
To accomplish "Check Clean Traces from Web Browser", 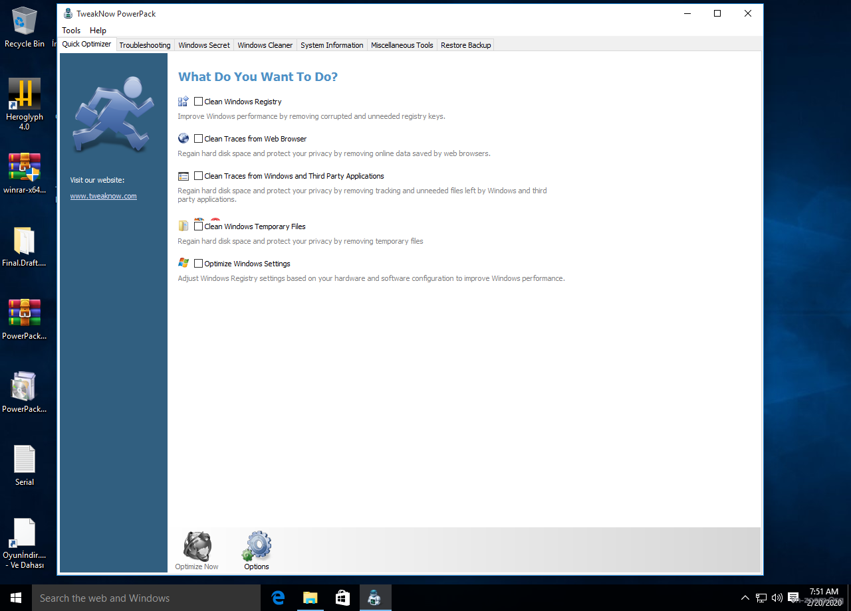I will (199, 139).
